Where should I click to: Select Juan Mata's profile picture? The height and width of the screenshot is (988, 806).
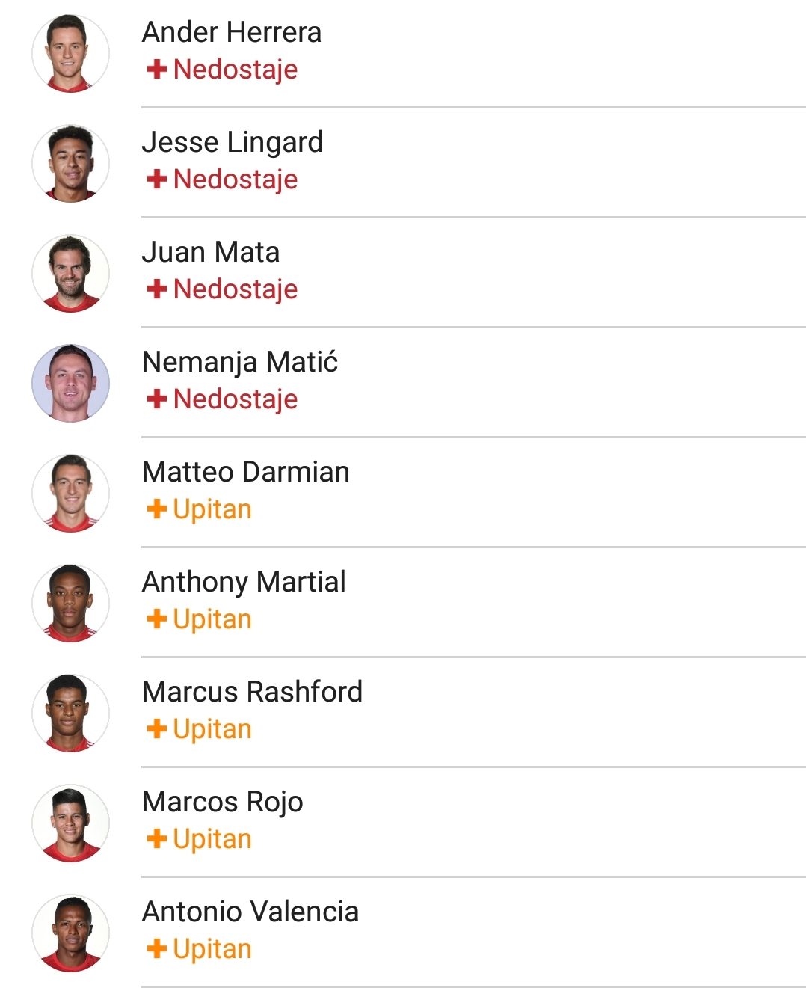[70, 273]
